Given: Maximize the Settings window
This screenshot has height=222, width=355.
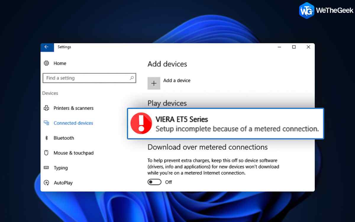Looking at the screenshot, I should click(294, 47).
